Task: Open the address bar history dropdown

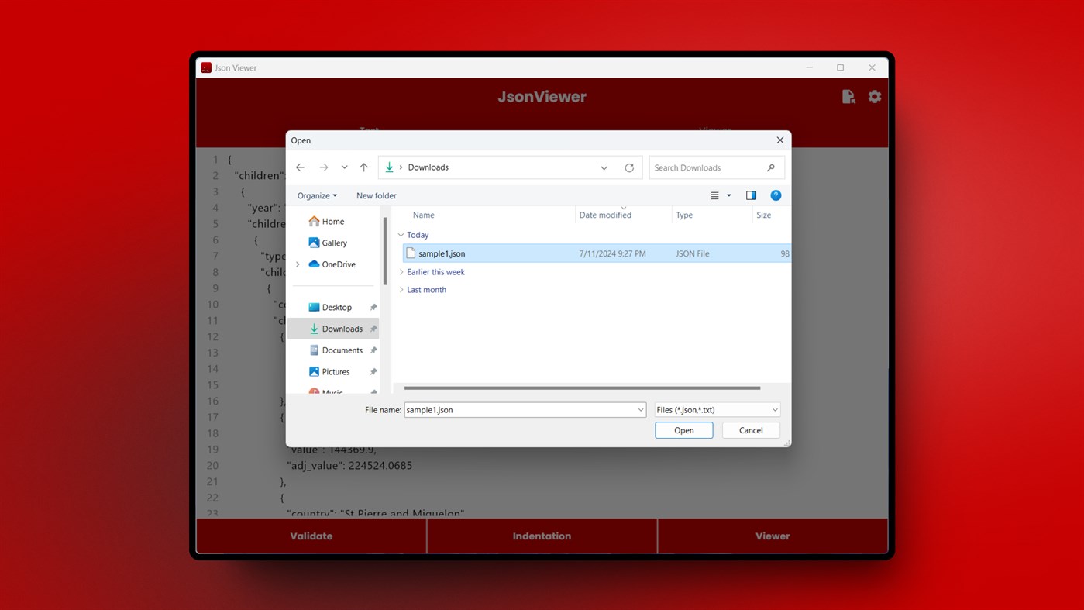Action: (604, 167)
